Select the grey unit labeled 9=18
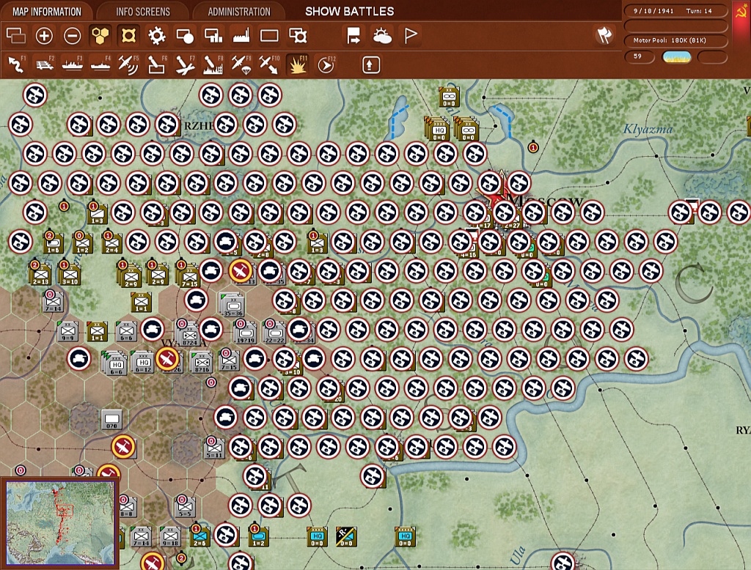Viewport: 751px width, 570px height. pos(170,537)
